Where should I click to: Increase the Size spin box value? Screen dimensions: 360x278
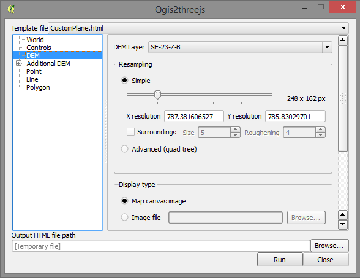235,130
